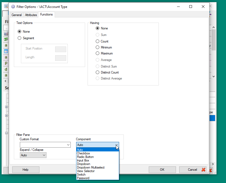The image size is (226, 183).
Task: Confirm with the OK button
Action: [x=162, y=170]
